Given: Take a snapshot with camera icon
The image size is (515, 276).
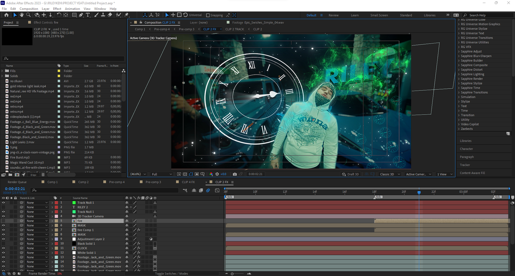Looking at the screenshot, I should [235, 174].
